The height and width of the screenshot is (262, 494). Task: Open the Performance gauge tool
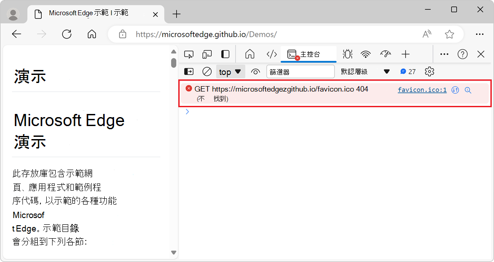tap(385, 54)
